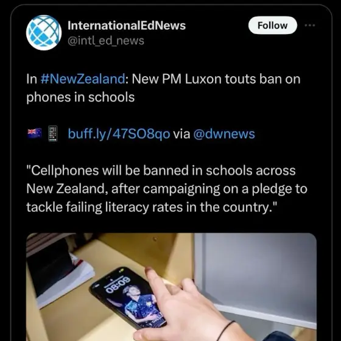Open the InternationalEdNews display name profile
The image size is (341, 341).
coord(127,26)
